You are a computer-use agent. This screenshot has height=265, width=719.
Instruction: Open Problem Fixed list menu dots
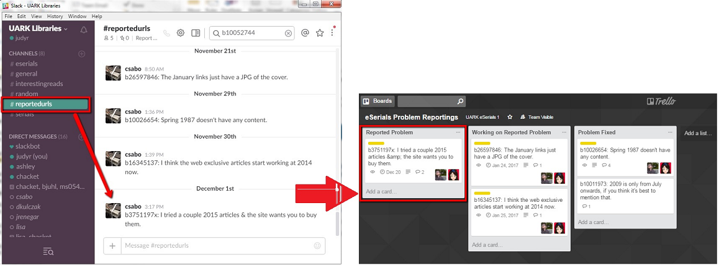670,132
